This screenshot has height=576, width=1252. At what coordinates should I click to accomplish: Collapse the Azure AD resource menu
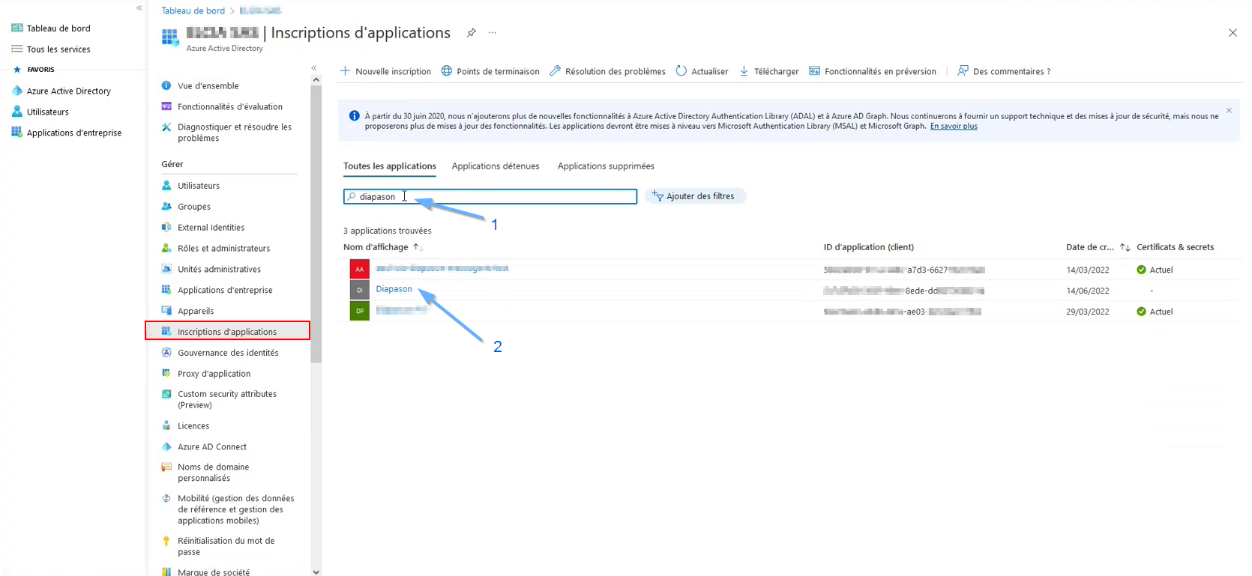[x=314, y=68]
